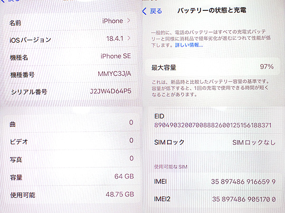
Task: Select serial number J2JW4D64P5
Action: tap(111, 91)
